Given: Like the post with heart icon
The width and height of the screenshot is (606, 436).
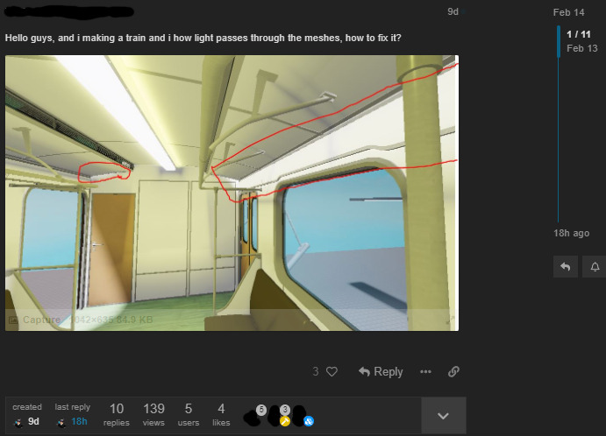Looking at the screenshot, I should (332, 371).
